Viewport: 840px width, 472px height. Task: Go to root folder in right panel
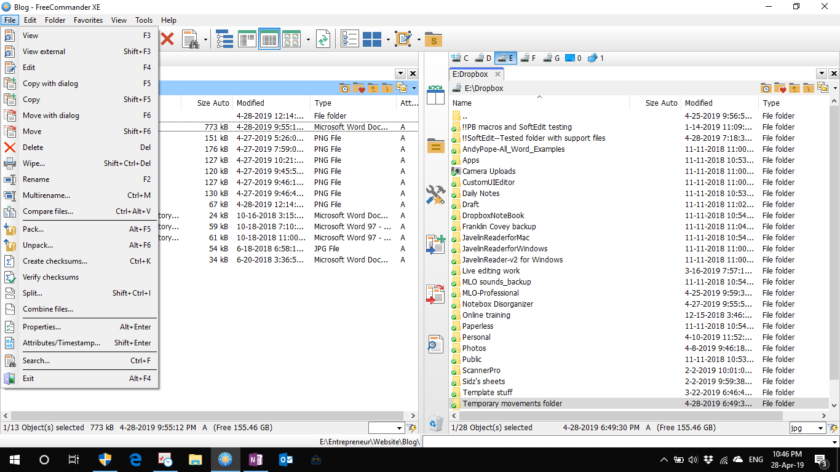click(809, 88)
